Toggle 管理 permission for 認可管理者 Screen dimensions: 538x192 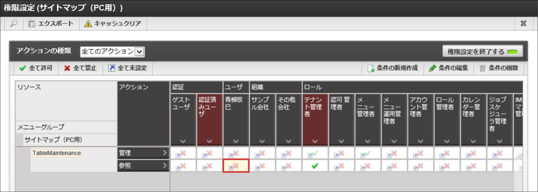pos(342,153)
